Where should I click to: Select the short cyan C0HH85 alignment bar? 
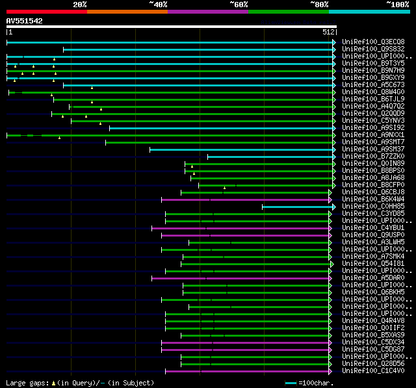297,207
